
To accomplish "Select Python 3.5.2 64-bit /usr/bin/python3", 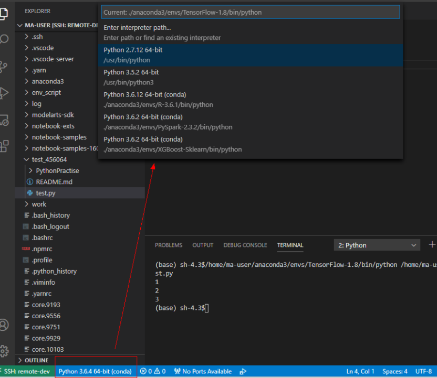I will click(x=250, y=77).
